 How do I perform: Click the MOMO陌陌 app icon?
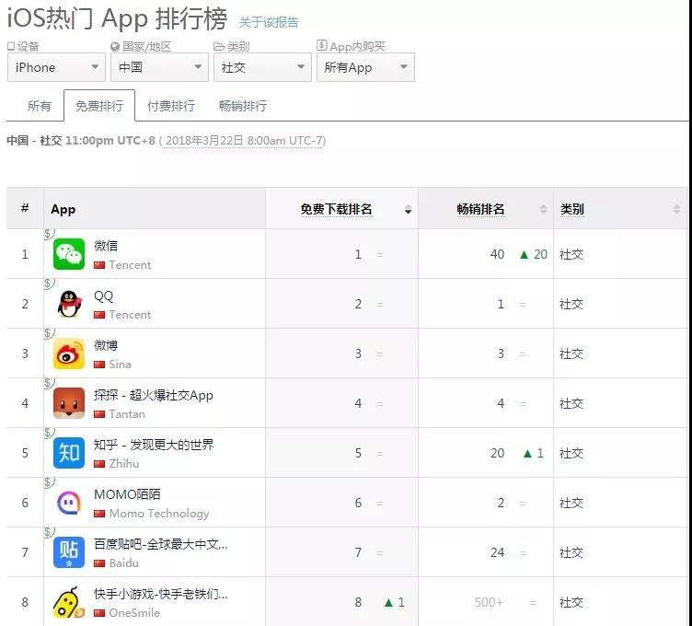(x=69, y=503)
